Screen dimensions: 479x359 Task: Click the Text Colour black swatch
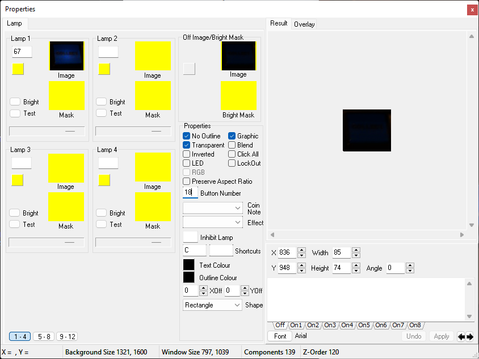point(189,265)
